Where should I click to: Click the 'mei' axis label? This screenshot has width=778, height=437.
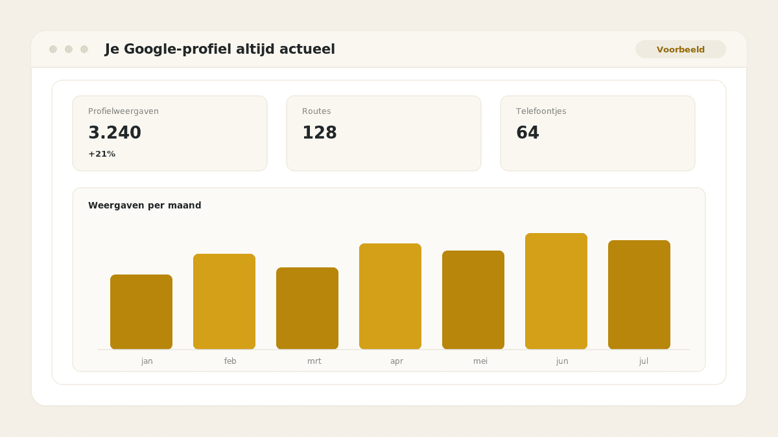[480, 361]
